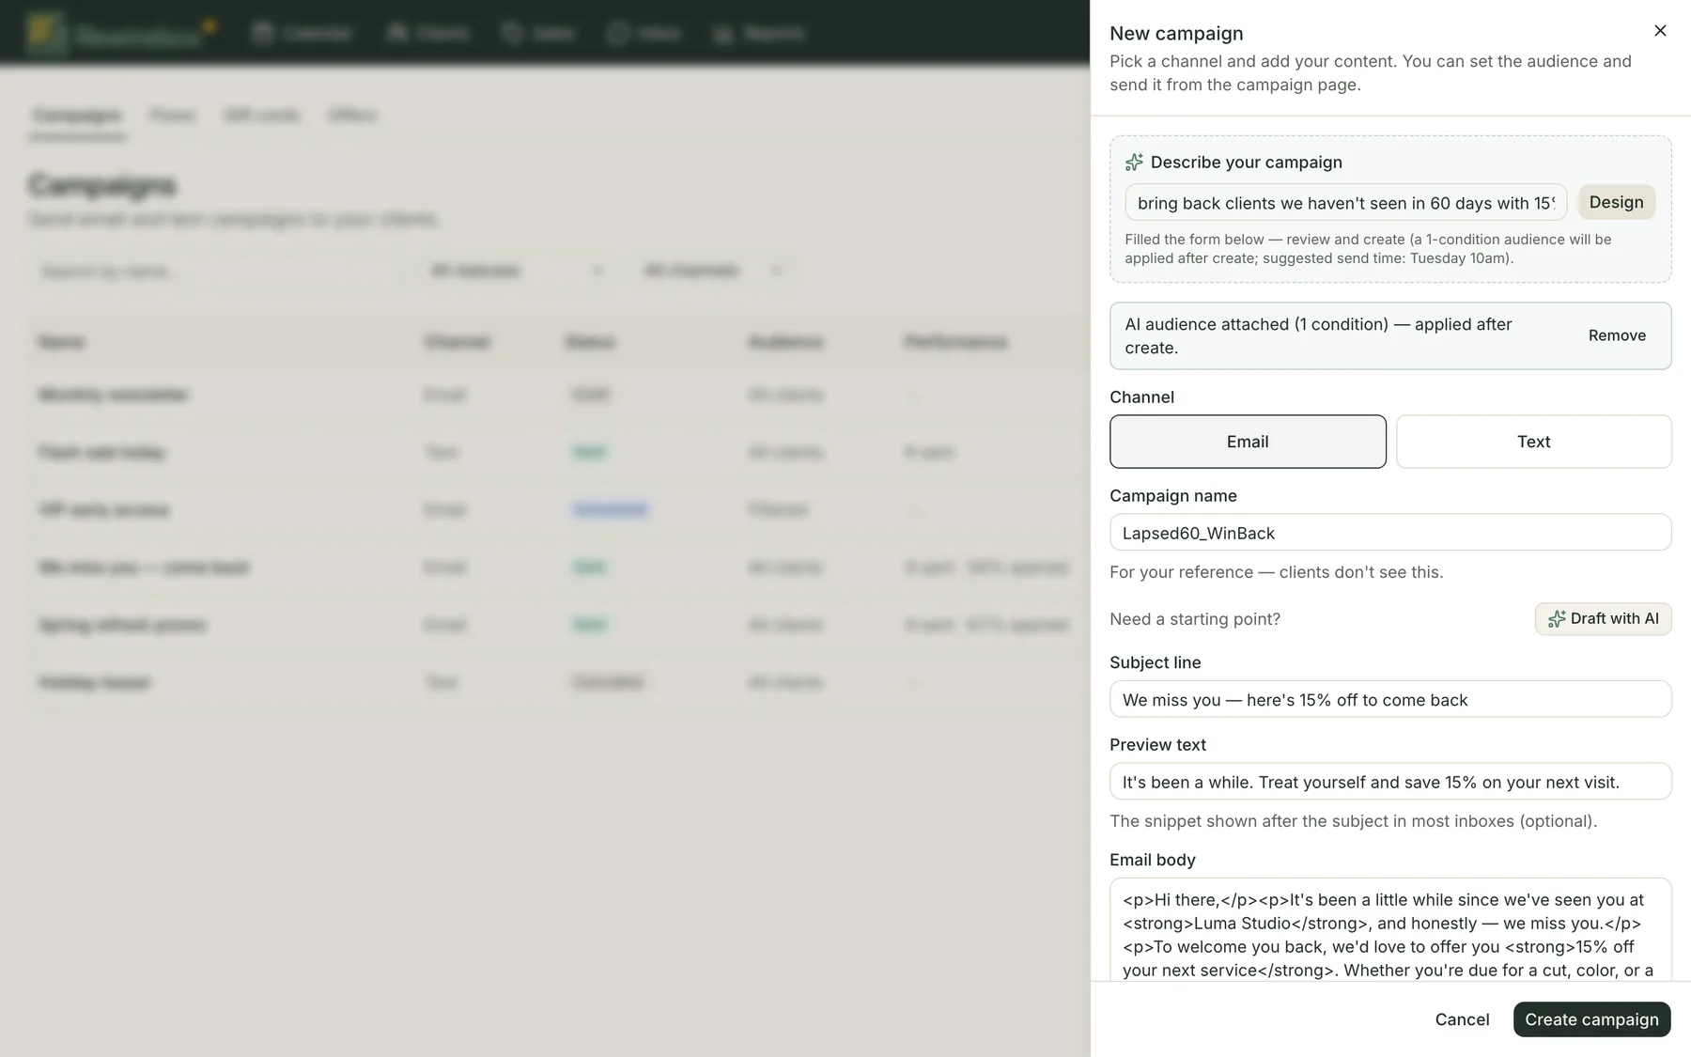Click the "Channel" field label

point(1141,397)
